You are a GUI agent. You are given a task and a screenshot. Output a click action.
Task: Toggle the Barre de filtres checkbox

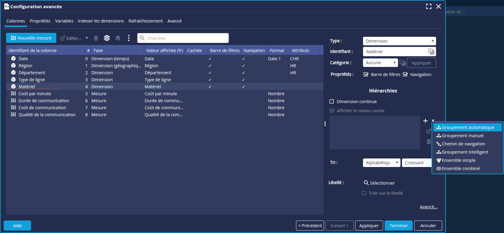click(366, 75)
